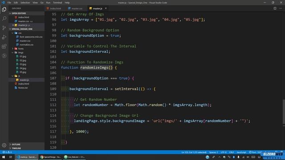Open the Extensions view
Screen dimensions: 285x160
4,46
